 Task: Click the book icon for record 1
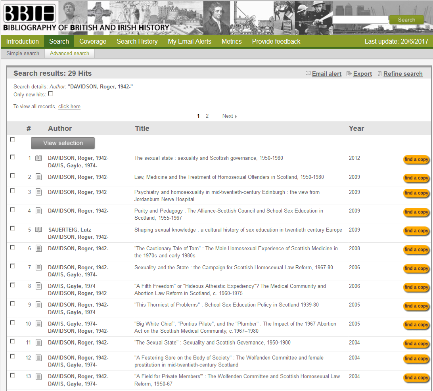pos(38,158)
